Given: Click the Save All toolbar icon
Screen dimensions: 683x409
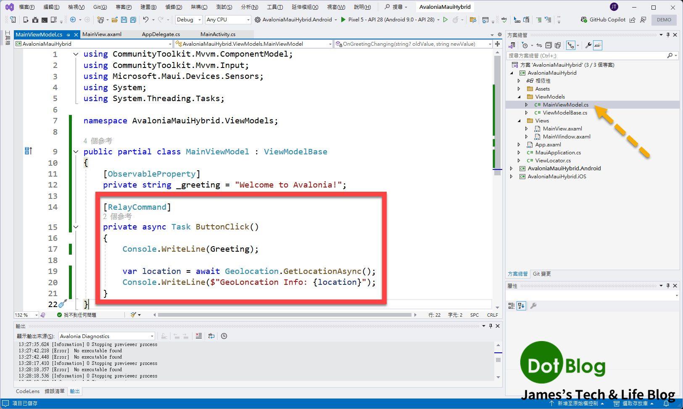Looking at the screenshot, I should point(133,20).
